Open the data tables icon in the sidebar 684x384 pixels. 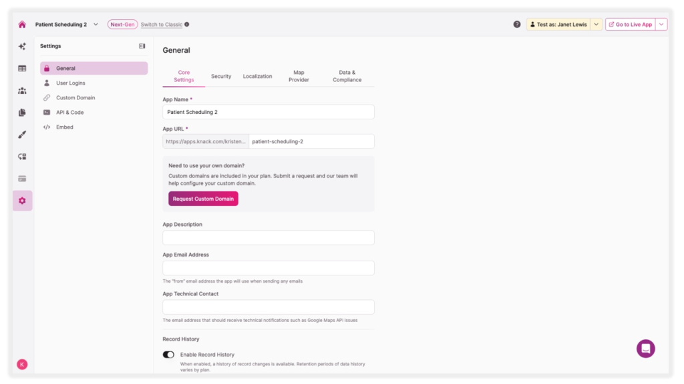point(22,69)
